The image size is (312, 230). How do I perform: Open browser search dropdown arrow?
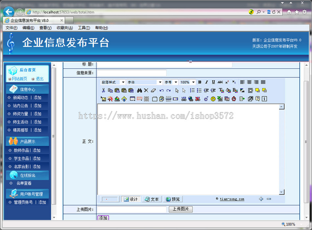[x=264, y=12]
